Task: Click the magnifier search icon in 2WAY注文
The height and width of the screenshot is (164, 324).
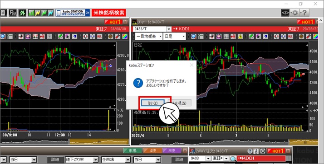Action: [233, 159]
